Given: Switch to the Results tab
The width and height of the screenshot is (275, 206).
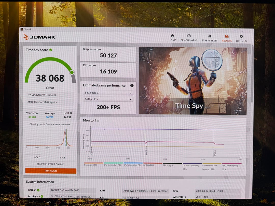Looking at the screenshot, I should (227, 38).
